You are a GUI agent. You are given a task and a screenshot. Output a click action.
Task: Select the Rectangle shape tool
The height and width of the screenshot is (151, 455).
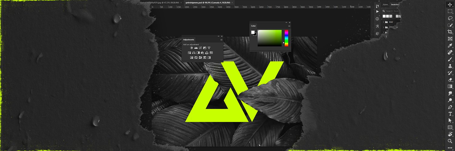[450, 127]
